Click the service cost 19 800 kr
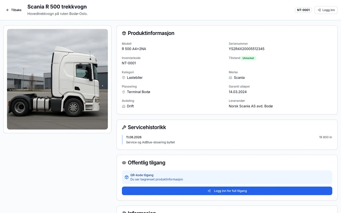 point(326,137)
